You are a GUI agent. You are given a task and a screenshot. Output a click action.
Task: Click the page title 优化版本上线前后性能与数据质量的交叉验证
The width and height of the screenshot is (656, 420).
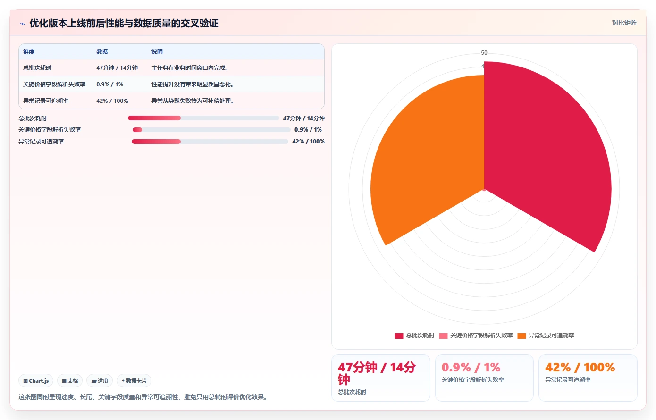(x=124, y=23)
